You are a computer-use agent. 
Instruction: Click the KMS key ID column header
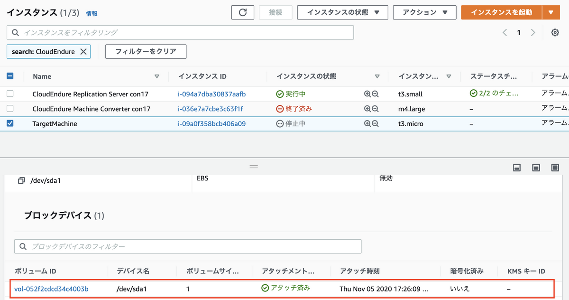point(525,271)
